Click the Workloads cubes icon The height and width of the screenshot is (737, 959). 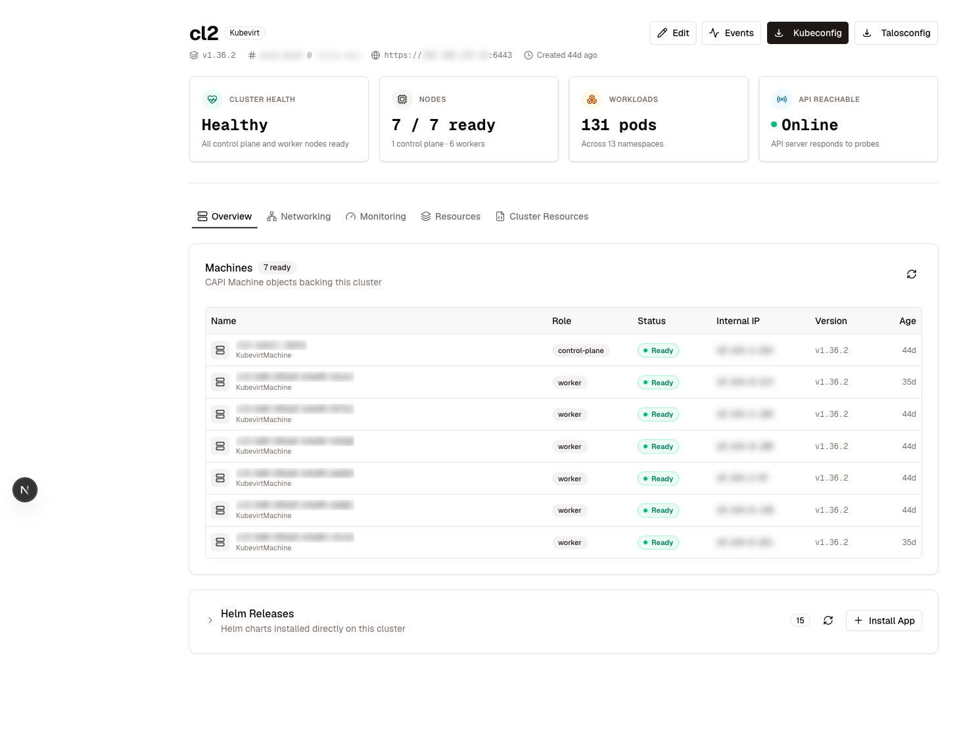[x=592, y=99]
